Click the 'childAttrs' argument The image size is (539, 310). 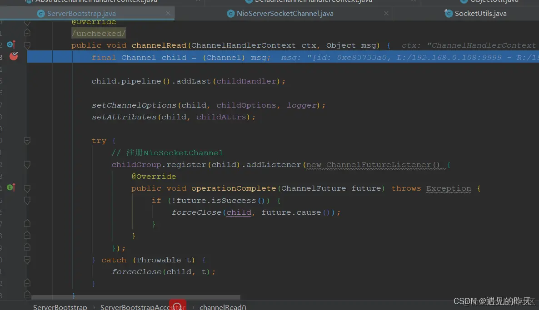pos(221,117)
